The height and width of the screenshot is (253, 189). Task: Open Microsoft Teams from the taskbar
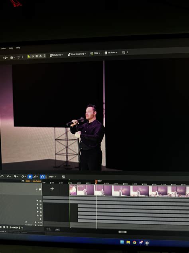pos(141,243)
